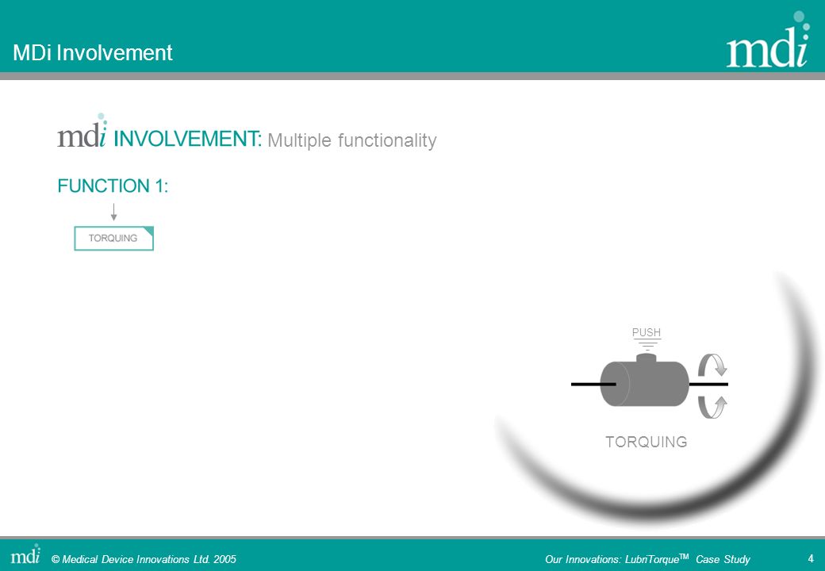Click the lower rotation arrow icon
This screenshot has height=571, width=825.
712,407
